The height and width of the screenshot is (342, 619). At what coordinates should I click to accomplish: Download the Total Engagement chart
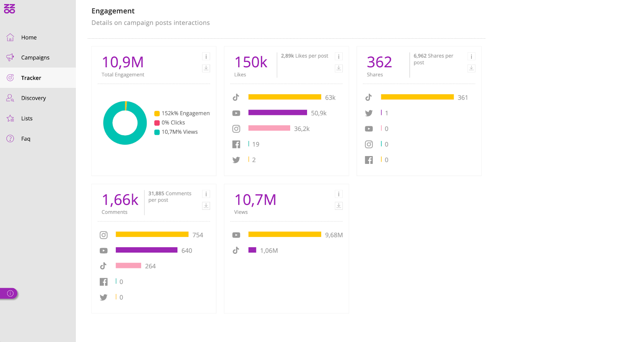click(x=206, y=68)
